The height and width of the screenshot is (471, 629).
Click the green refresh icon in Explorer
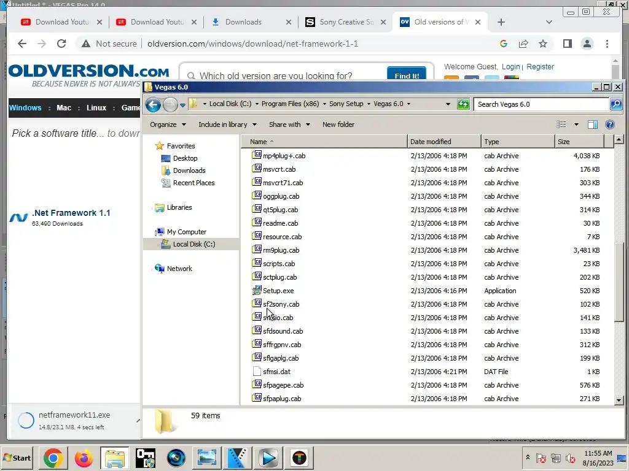point(463,104)
